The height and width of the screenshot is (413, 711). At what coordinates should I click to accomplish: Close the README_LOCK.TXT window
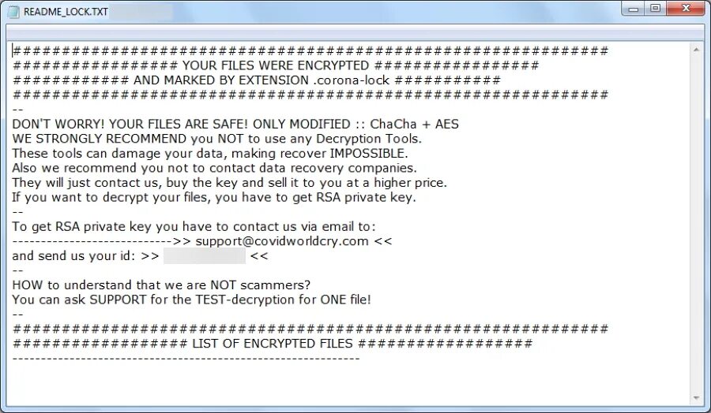pos(686,9)
